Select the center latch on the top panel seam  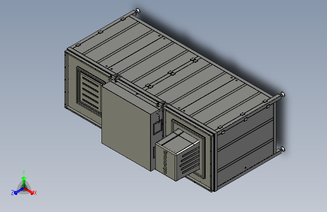tap(172, 73)
